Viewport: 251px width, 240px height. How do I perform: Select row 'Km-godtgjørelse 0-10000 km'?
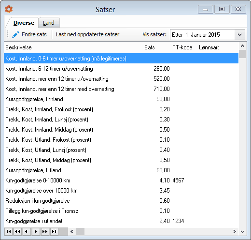121,180
